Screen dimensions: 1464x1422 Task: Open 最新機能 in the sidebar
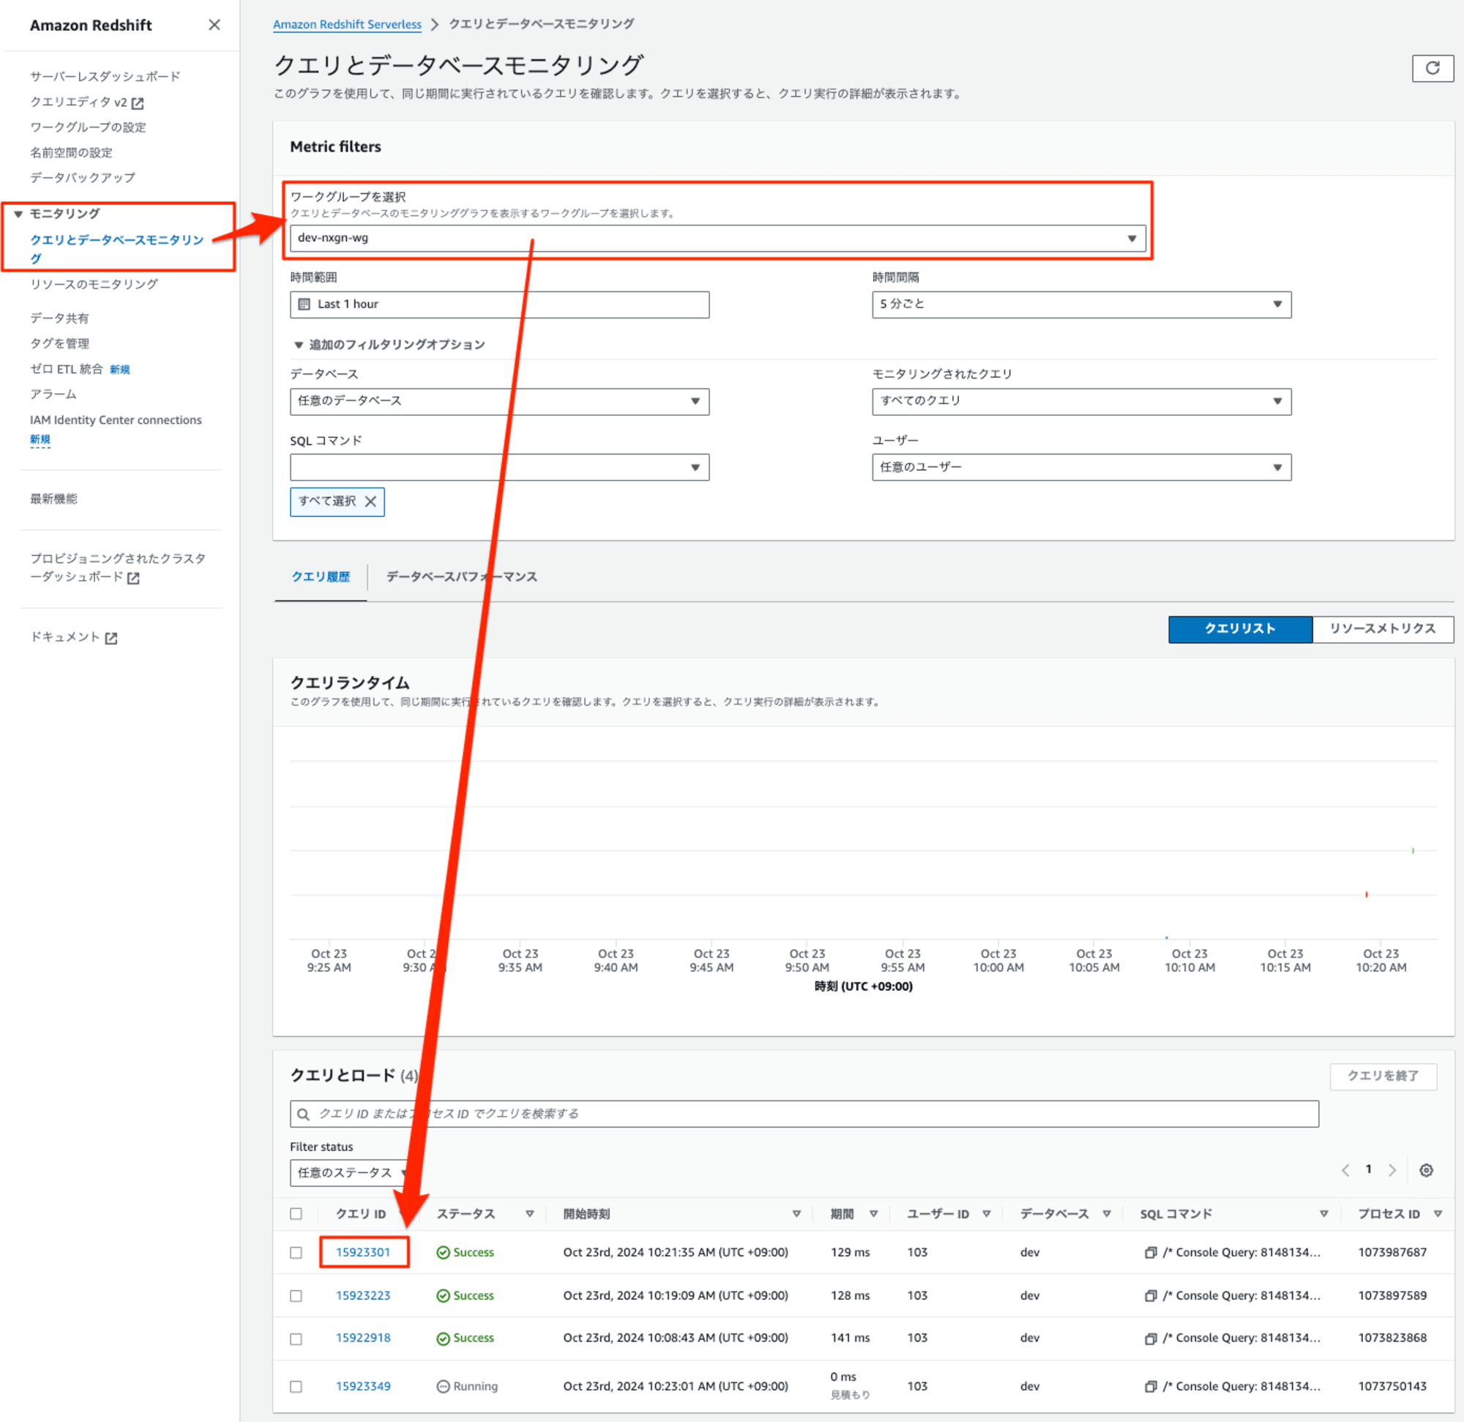[53, 499]
